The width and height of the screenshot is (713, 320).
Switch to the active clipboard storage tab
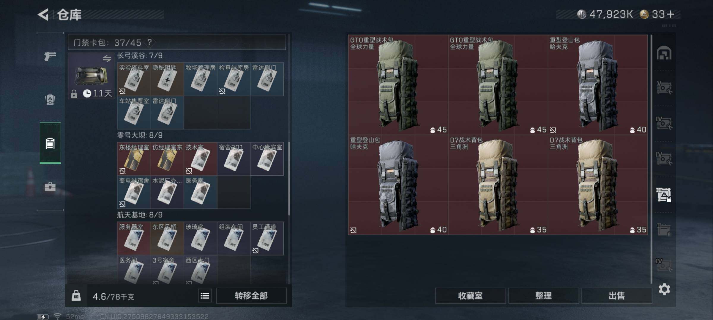coord(50,143)
